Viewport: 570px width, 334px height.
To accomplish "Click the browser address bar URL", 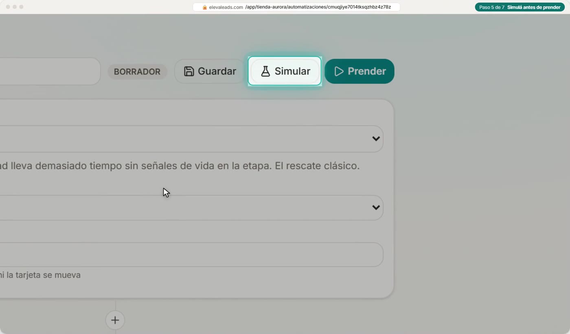I will (x=296, y=7).
